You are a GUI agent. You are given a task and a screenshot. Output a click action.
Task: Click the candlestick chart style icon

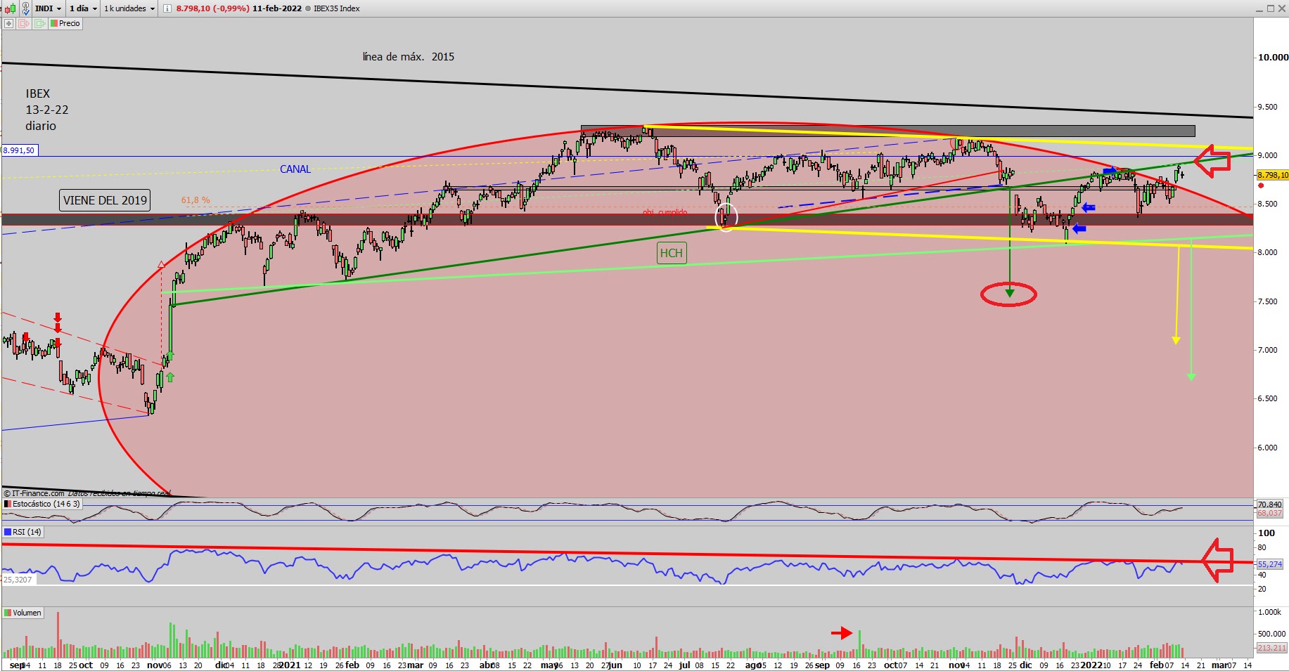(10, 8)
